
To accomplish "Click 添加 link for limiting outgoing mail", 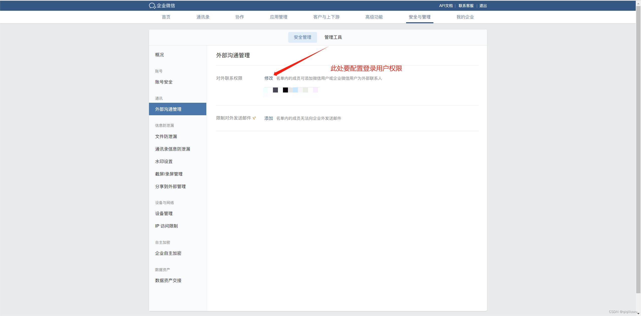I will coord(268,118).
